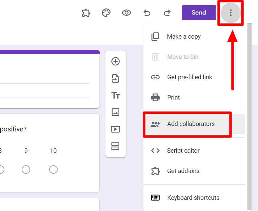The image size is (258, 211).
Task: Click the copy icon beside Make a copy
Action: point(155,37)
